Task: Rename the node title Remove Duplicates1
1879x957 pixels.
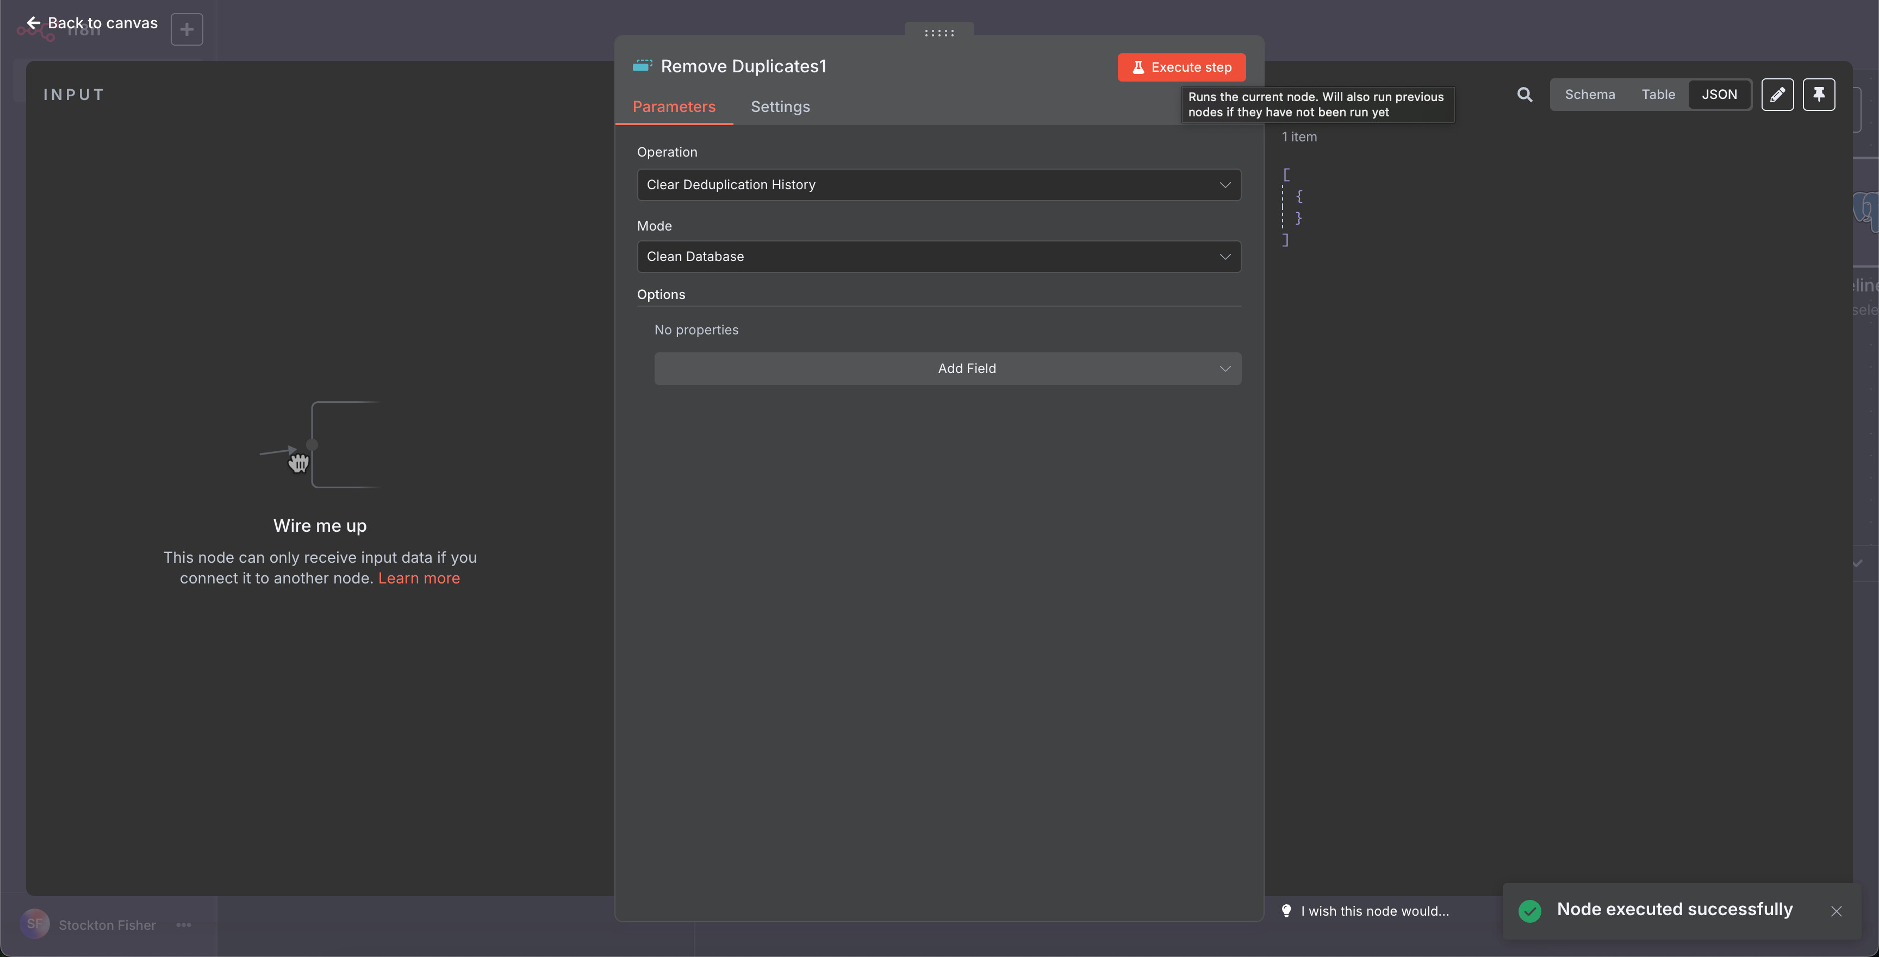Action: point(743,66)
